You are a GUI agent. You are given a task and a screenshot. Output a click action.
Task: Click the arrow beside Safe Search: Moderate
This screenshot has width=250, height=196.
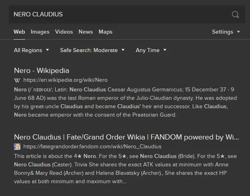(x=123, y=50)
